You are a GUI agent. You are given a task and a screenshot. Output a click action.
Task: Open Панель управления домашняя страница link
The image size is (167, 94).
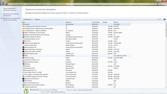(x=9, y=9)
